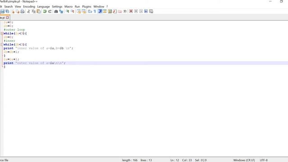Click the 'Sel : 0 | 0' status text
Screen dimensions: 288x162
click(x=201, y=160)
